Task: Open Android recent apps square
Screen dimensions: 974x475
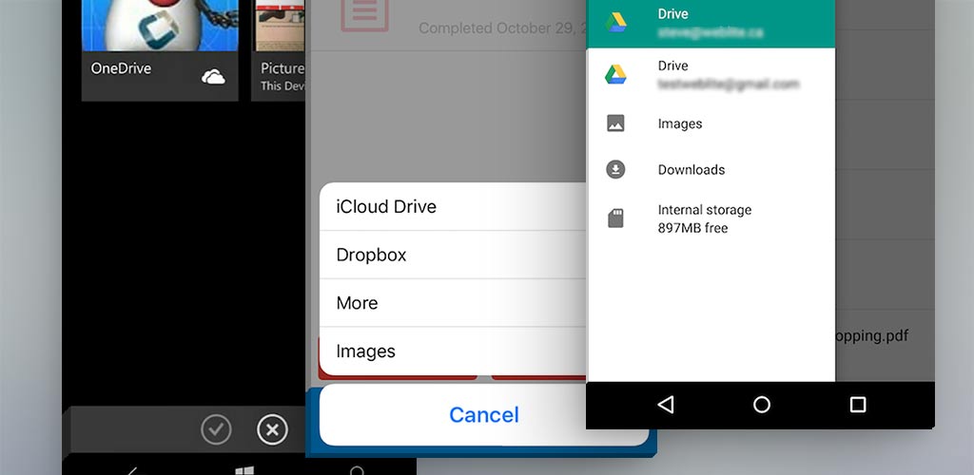Action: [857, 405]
